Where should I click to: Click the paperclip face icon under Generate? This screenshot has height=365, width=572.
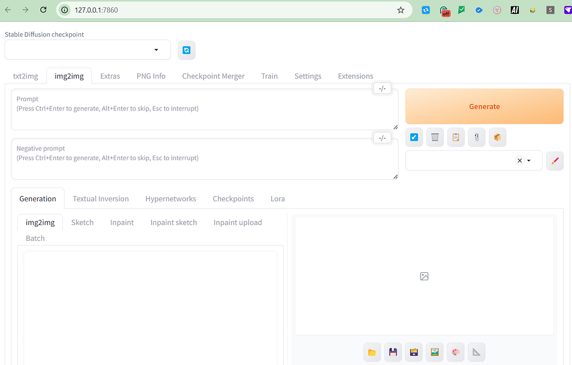(x=477, y=137)
